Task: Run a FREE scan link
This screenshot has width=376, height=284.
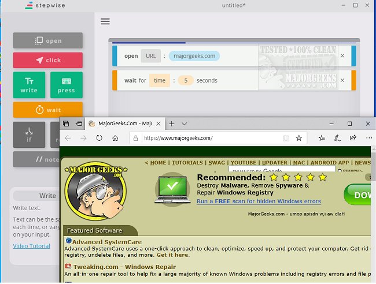Action: coord(259,201)
